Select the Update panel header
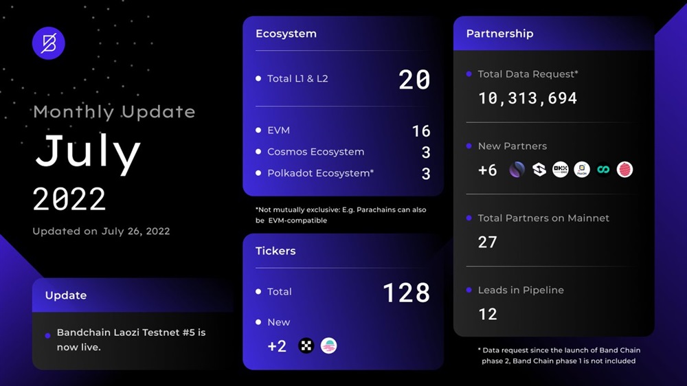The width and height of the screenshot is (687, 386). (66, 295)
